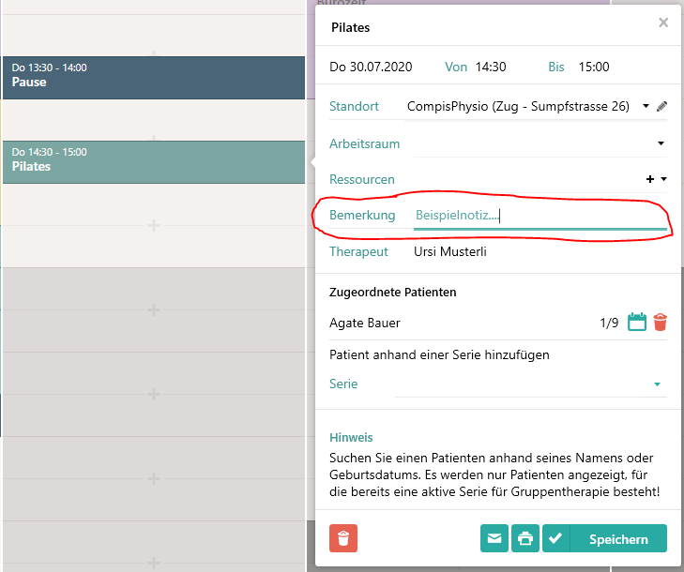Open the calendar icon beside Agate Bauer
This screenshot has width=684, height=572.
pos(637,323)
